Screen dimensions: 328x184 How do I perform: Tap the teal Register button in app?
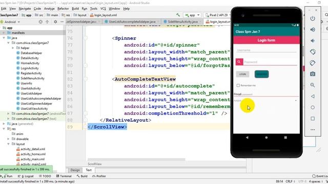click(261, 74)
